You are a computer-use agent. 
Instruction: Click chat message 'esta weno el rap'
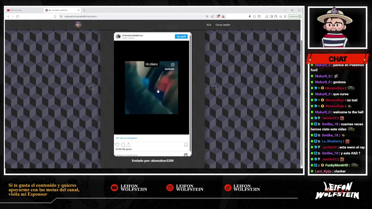(x=352, y=147)
